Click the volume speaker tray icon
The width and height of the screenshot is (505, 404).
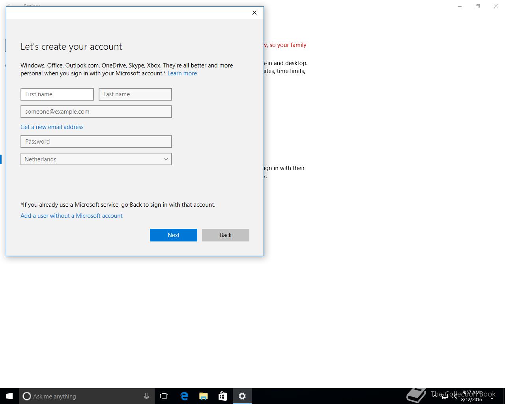point(454,396)
